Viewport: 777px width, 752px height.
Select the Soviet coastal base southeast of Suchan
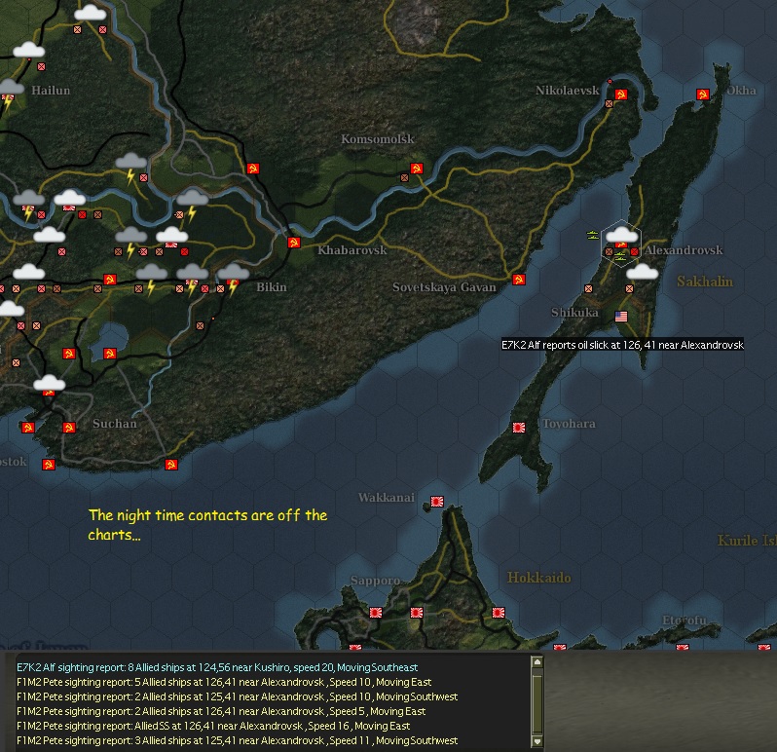coord(171,465)
